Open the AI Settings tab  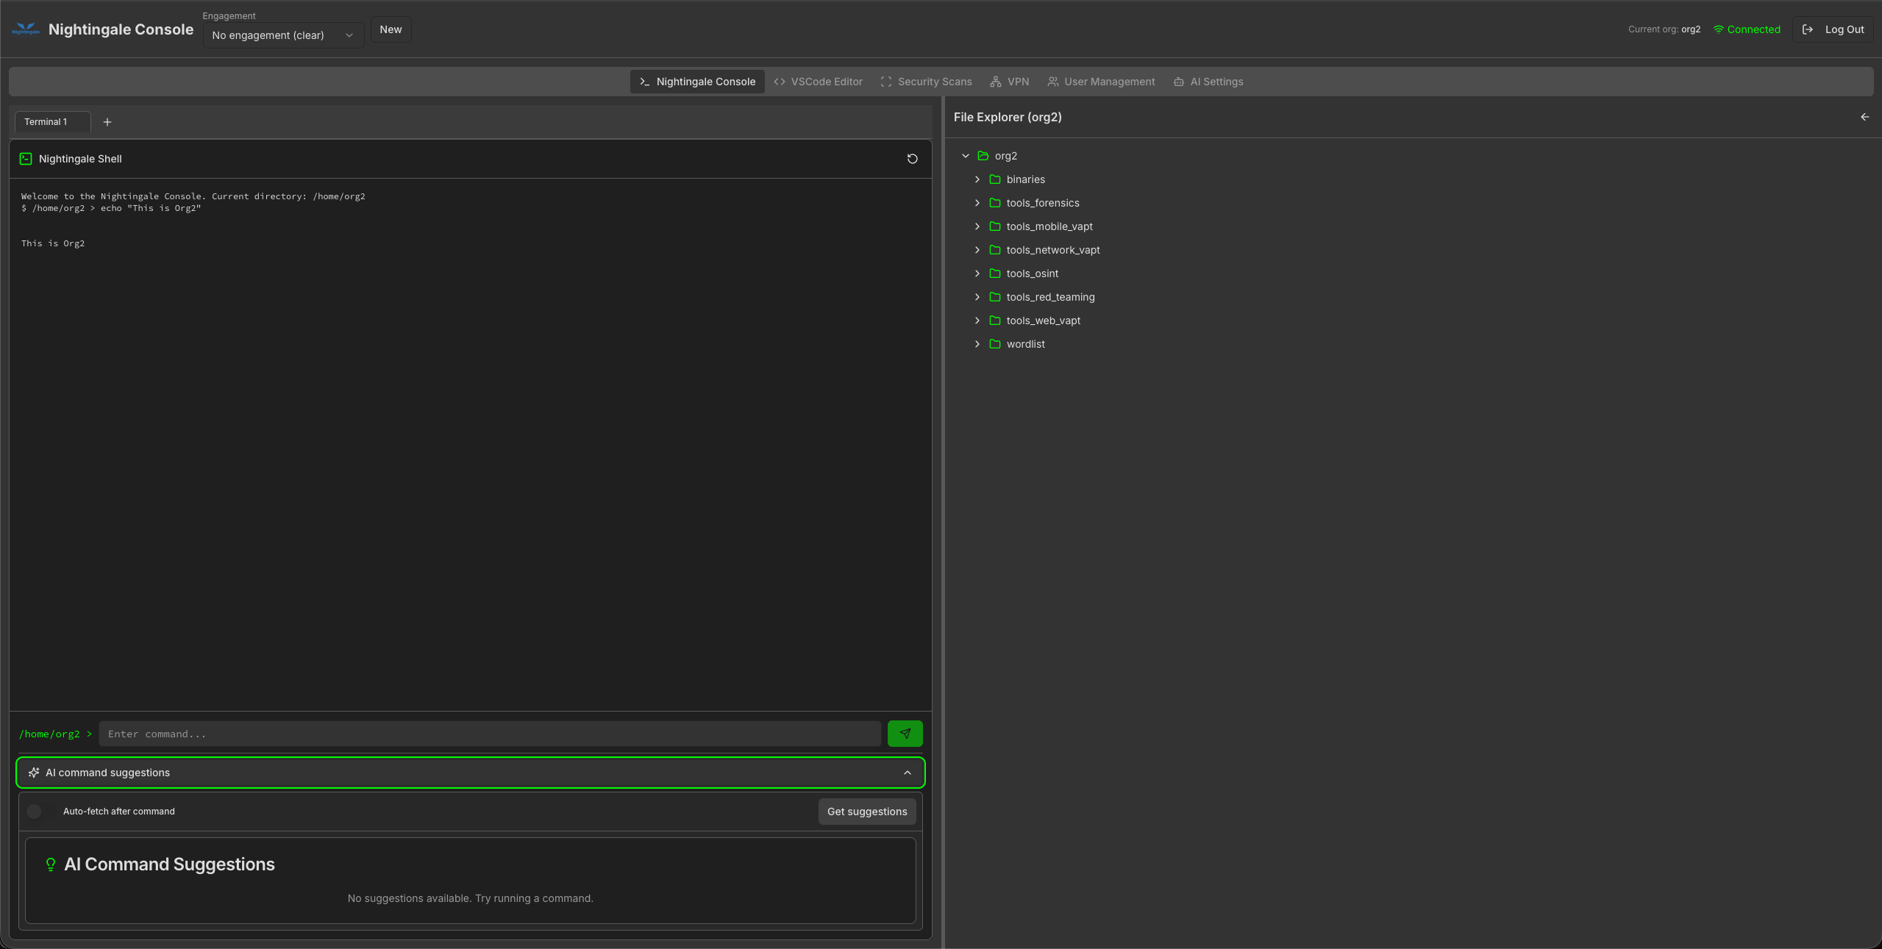[x=1208, y=82]
